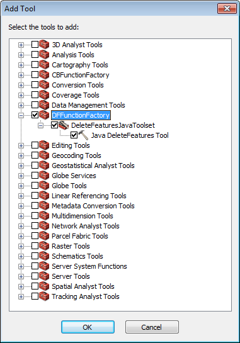Uncheck the DFFunctionFactory checkbox

click(x=35, y=115)
